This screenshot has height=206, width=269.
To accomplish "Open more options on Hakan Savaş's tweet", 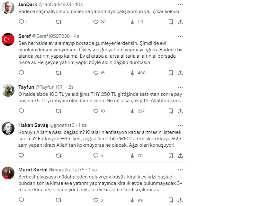I will tap(180, 125).
